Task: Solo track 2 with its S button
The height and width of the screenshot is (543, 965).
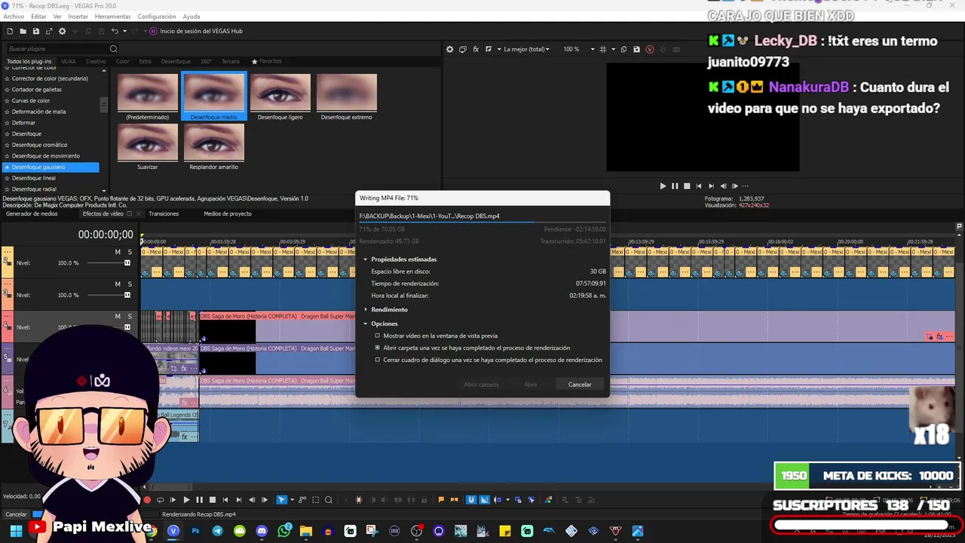Action: pos(130,252)
